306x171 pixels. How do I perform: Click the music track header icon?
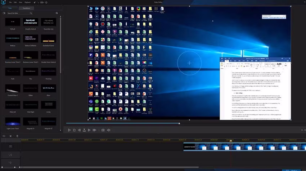point(10,155)
